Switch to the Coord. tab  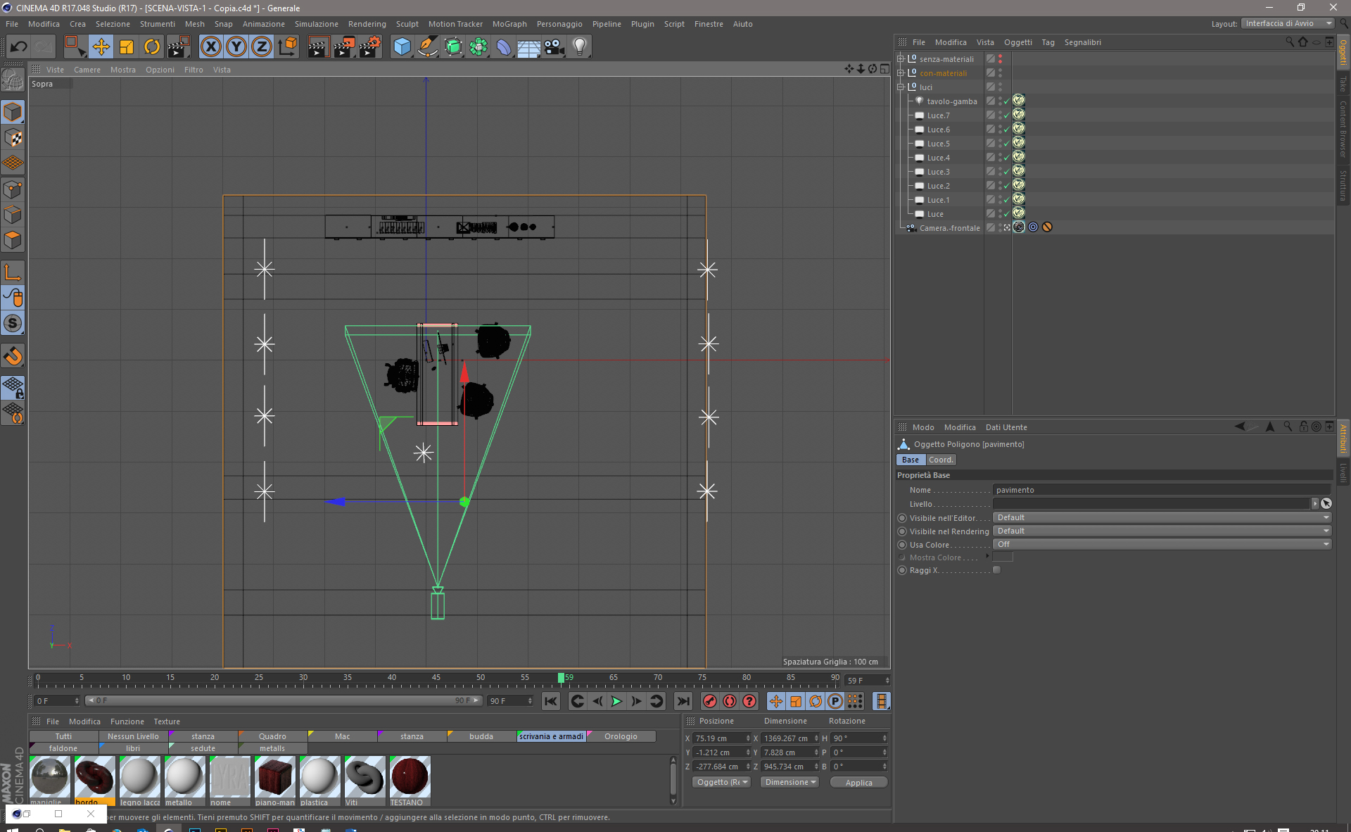click(x=940, y=460)
